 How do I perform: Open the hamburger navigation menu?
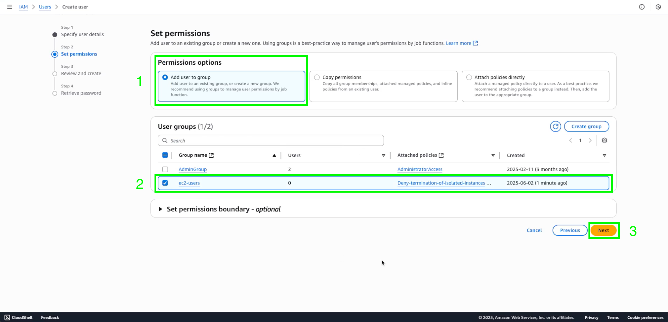(x=10, y=7)
